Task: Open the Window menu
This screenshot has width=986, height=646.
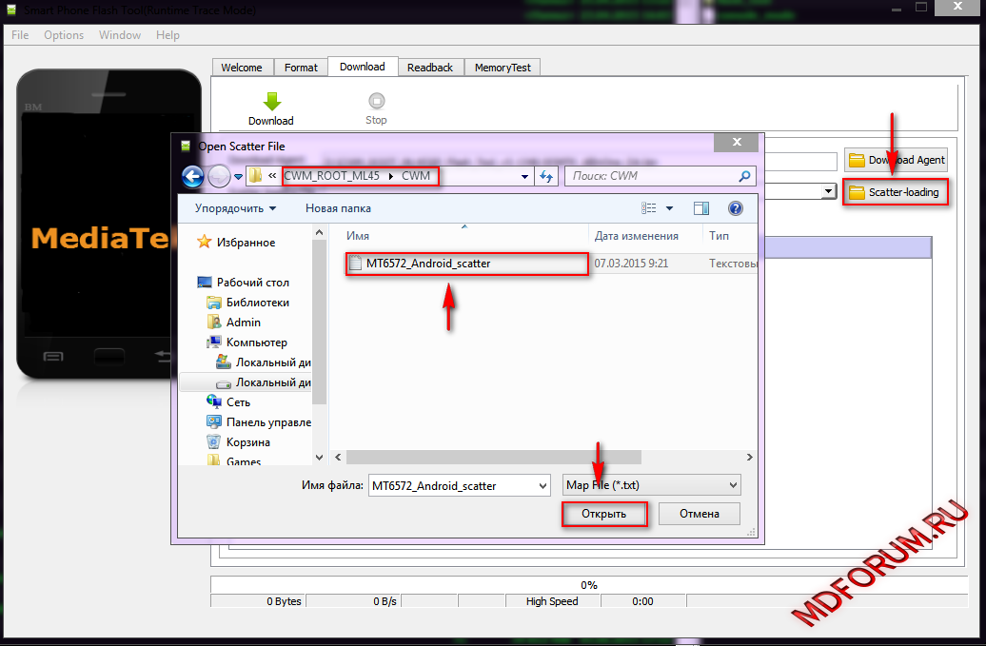Action: pyautogui.click(x=120, y=35)
